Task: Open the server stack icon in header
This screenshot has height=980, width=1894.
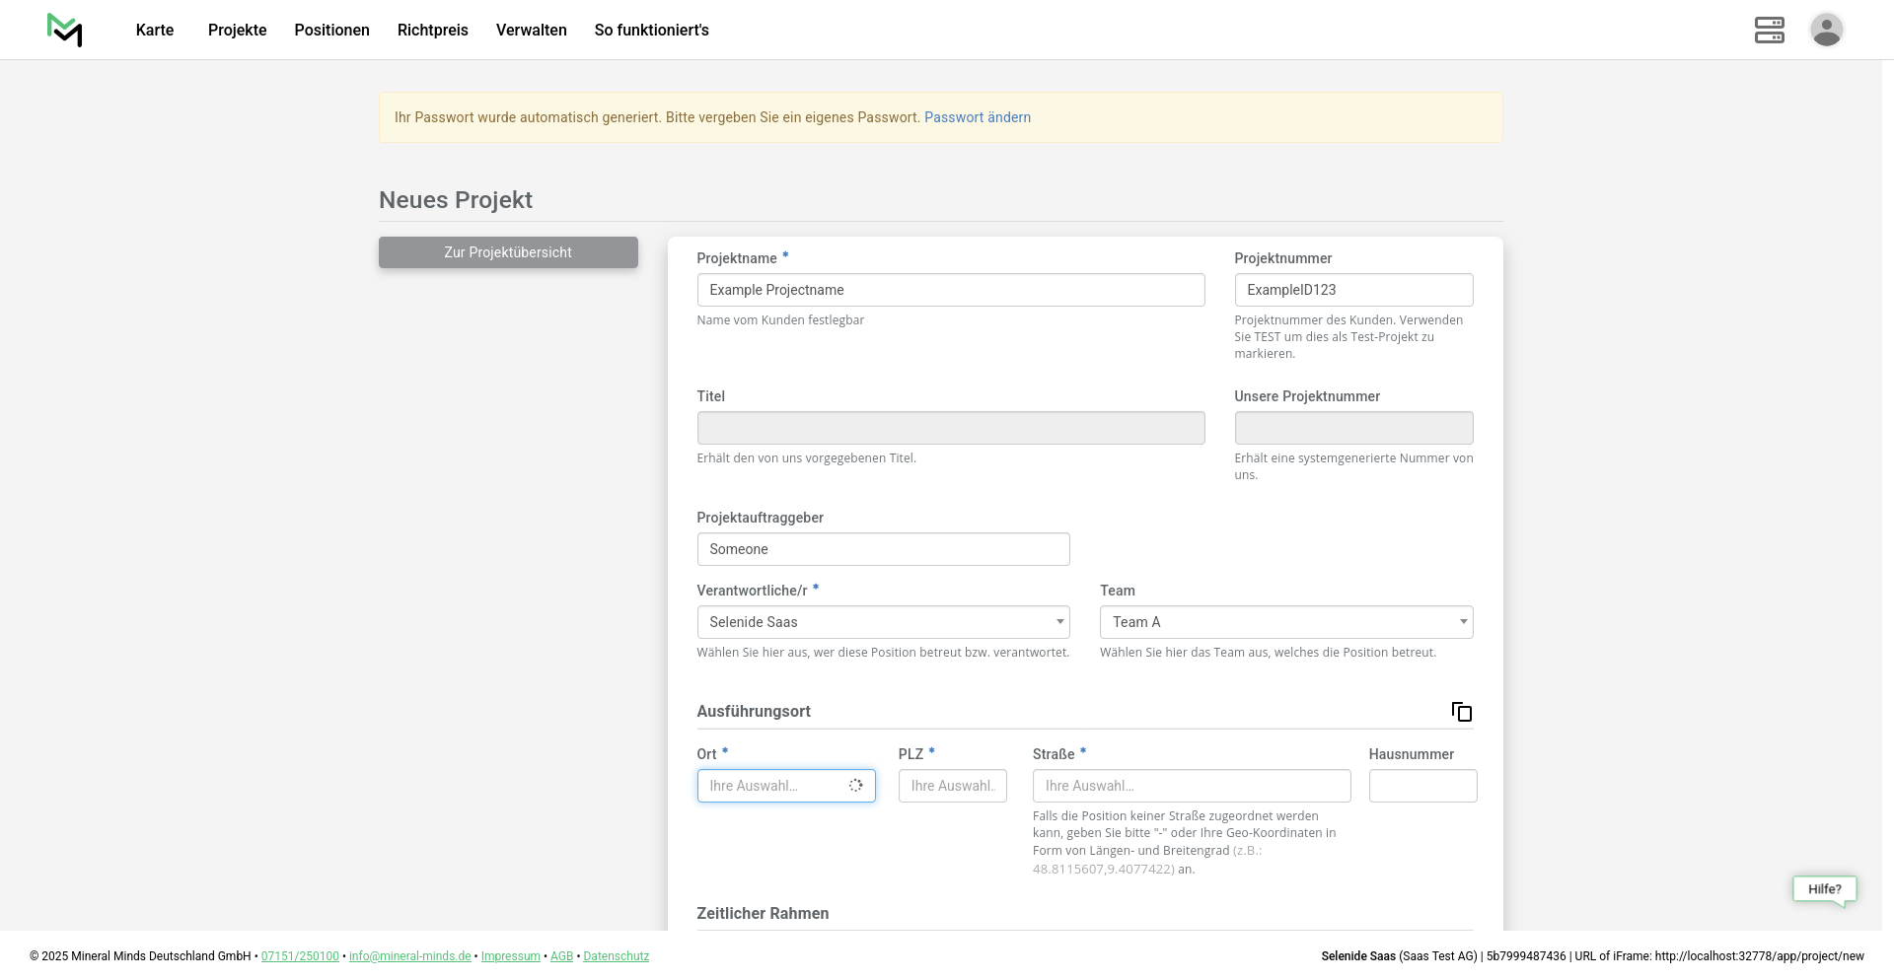Action: (1769, 30)
